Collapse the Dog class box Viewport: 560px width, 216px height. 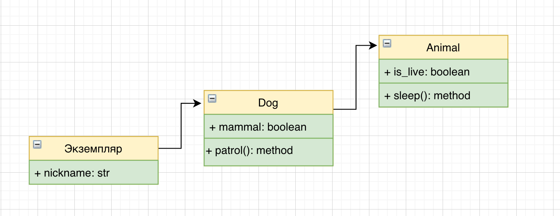click(212, 98)
